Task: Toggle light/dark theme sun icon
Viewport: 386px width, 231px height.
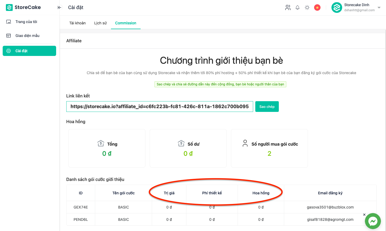Action: click(x=307, y=7)
